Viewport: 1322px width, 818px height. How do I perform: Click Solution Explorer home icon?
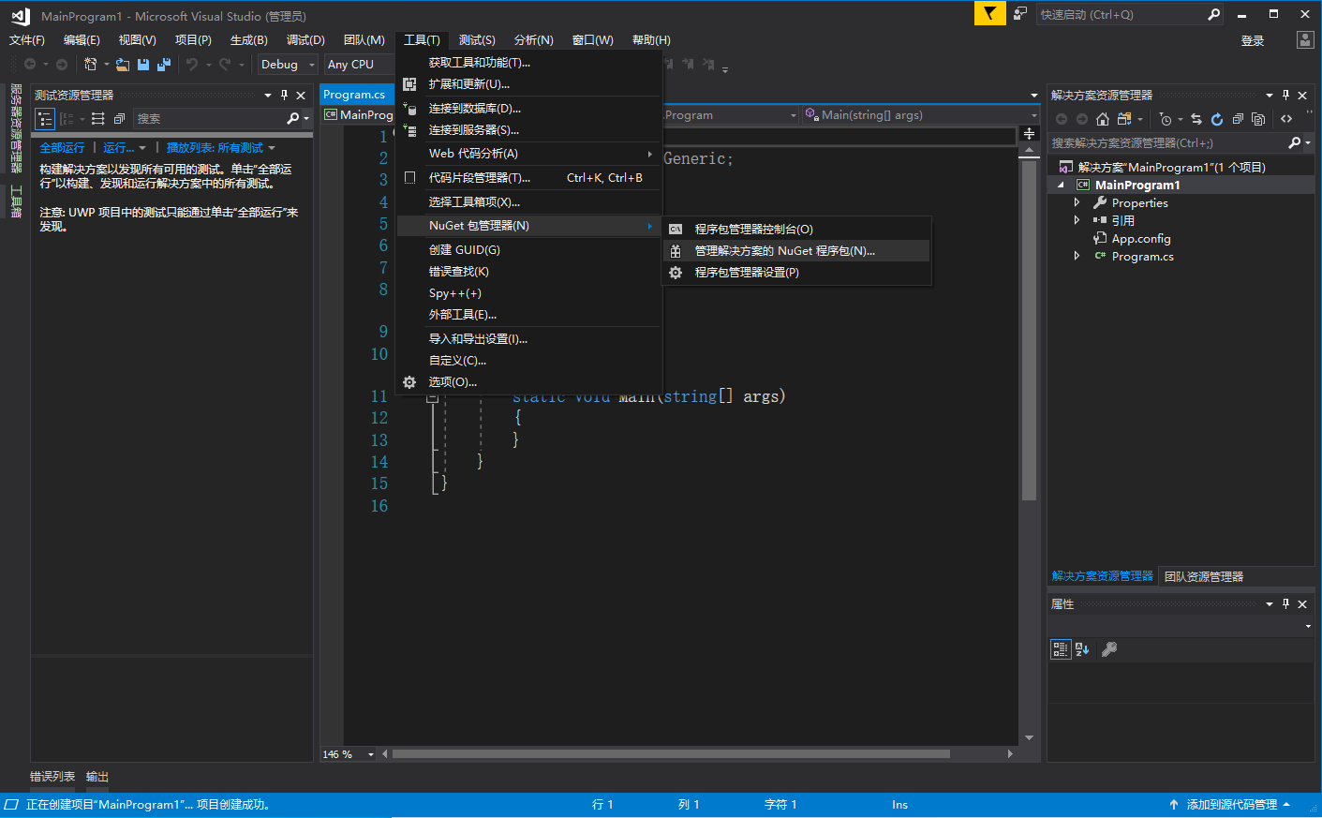click(1103, 119)
